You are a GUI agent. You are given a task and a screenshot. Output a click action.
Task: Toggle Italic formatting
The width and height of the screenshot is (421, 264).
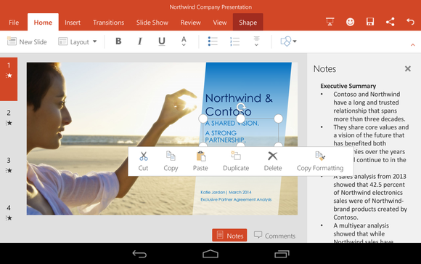pos(140,41)
